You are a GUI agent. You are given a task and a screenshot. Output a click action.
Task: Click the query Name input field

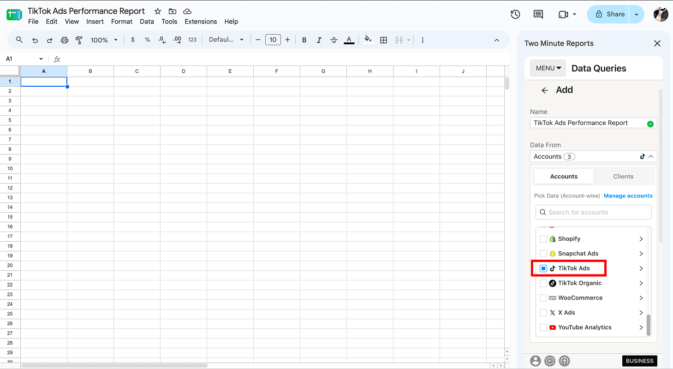(594, 123)
